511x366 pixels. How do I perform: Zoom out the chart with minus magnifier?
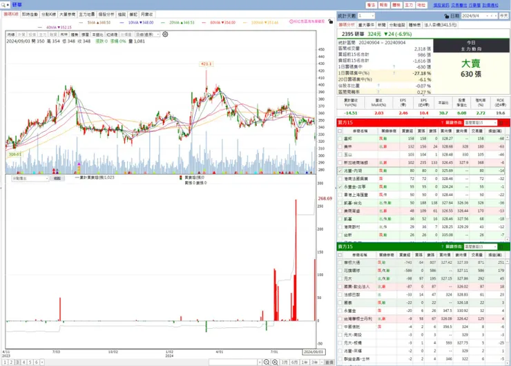(267, 362)
